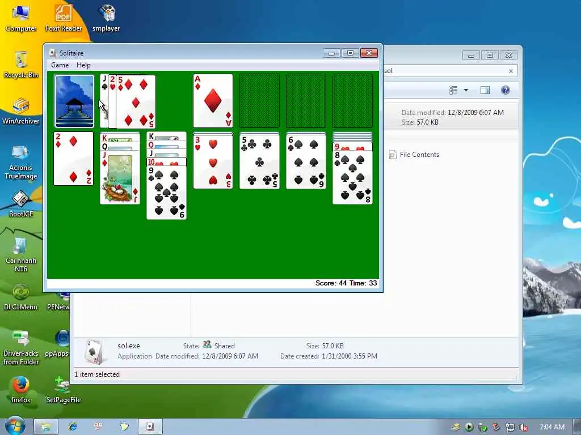Click the muted volume tray icon
The height and width of the screenshot is (435, 581).
tap(523, 428)
